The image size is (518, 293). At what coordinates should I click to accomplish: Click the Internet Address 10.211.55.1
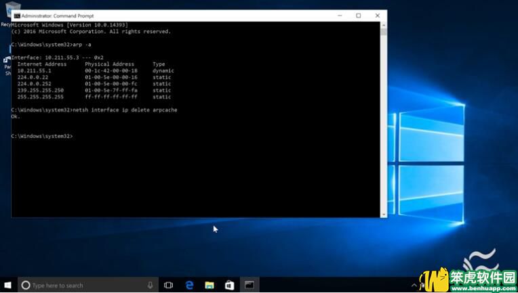(x=35, y=70)
